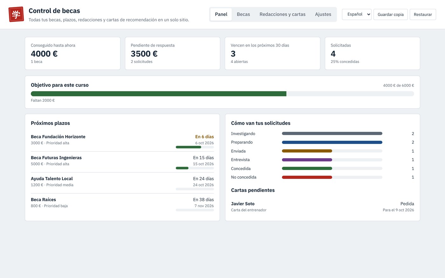This screenshot has height=278, width=445.
Task: Click the 'Para el 9 oct 2026' date
Action: point(398,210)
